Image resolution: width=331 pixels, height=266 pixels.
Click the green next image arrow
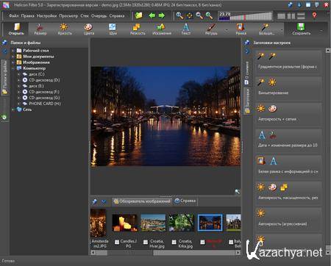(162, 15)
